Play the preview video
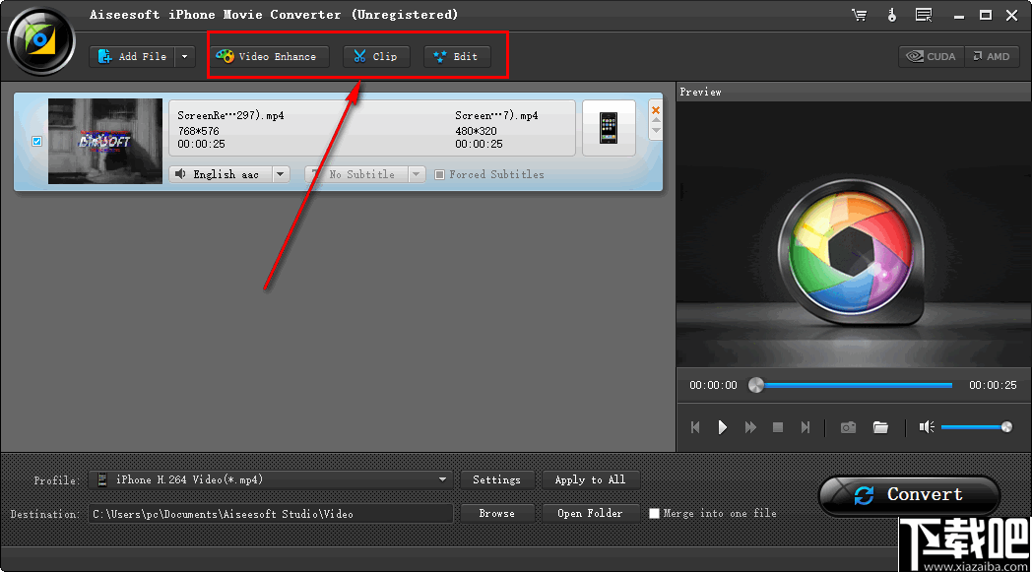 722,428
